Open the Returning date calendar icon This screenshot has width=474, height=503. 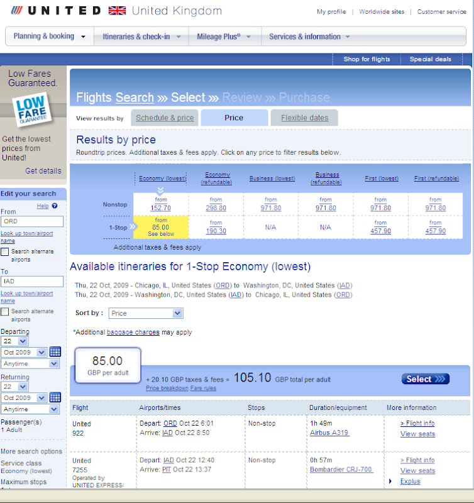point(55,397)
